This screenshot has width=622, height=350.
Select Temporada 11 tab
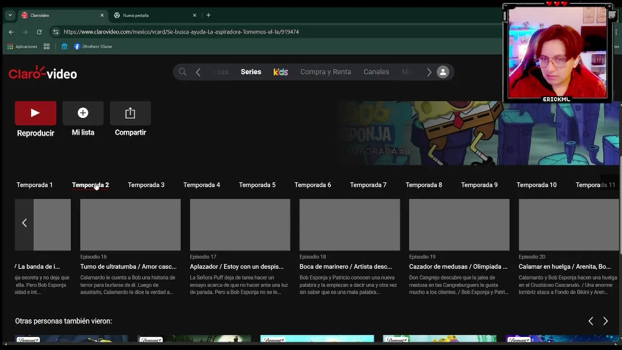tap(595, 185)
